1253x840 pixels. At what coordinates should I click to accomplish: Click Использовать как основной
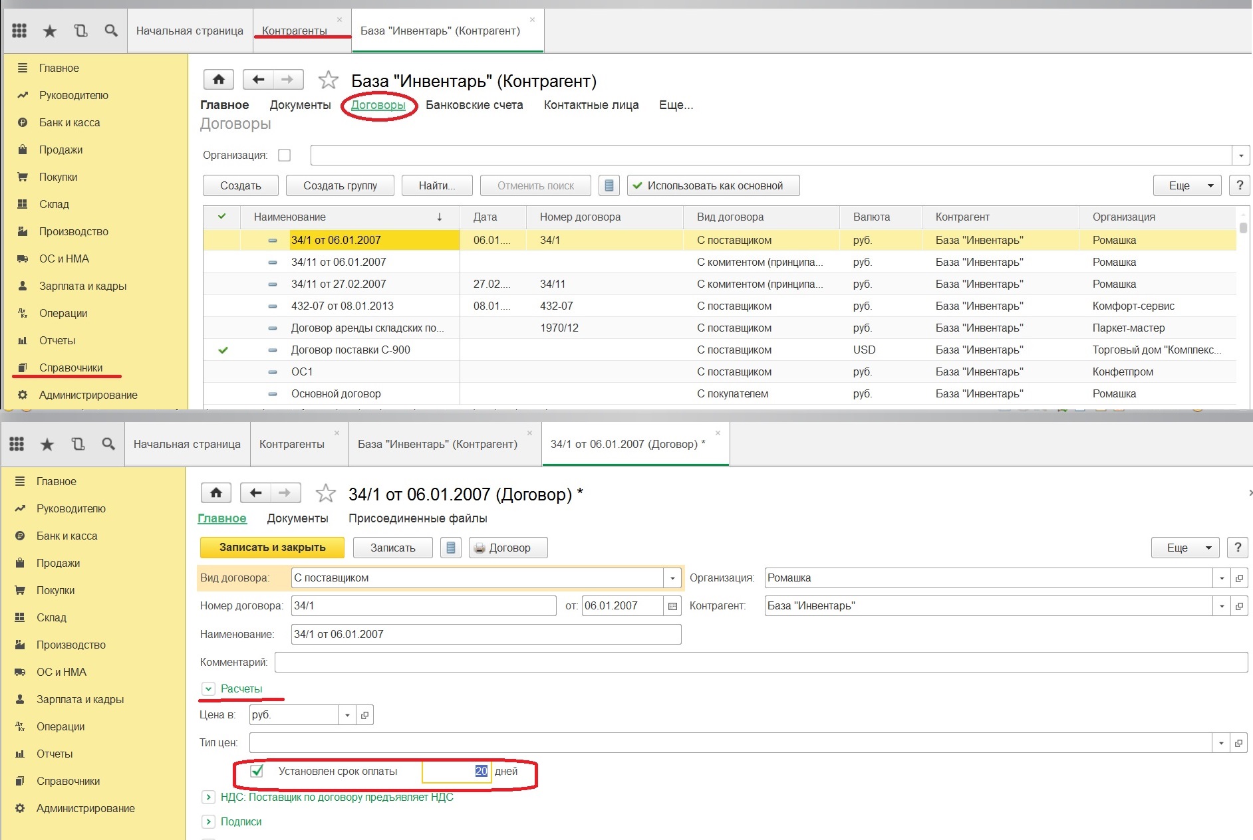point(713,185)
